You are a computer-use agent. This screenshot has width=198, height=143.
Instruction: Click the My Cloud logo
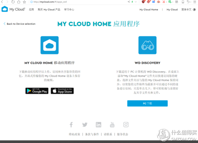coord(13,9)
